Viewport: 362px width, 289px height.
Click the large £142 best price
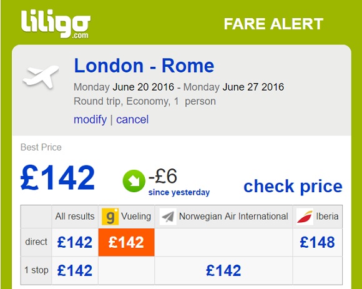click(57, 177)
